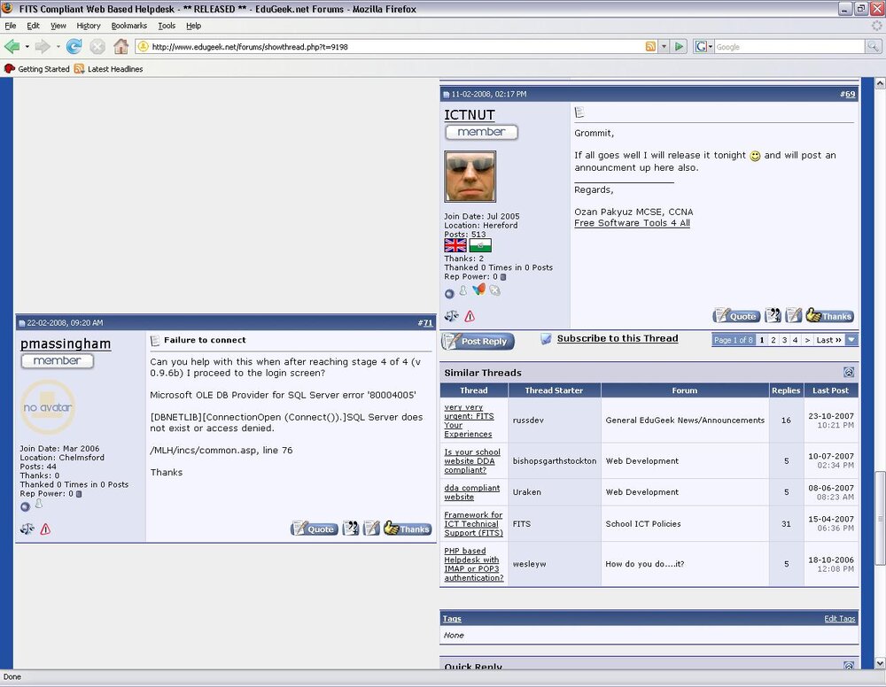This screenshot has height=687, width=886.
Task: Click Thanks on pmassingham's post
Action: click(x=407, y=529)
